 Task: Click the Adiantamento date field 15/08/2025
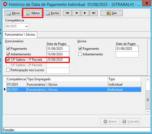pos(58,54)
